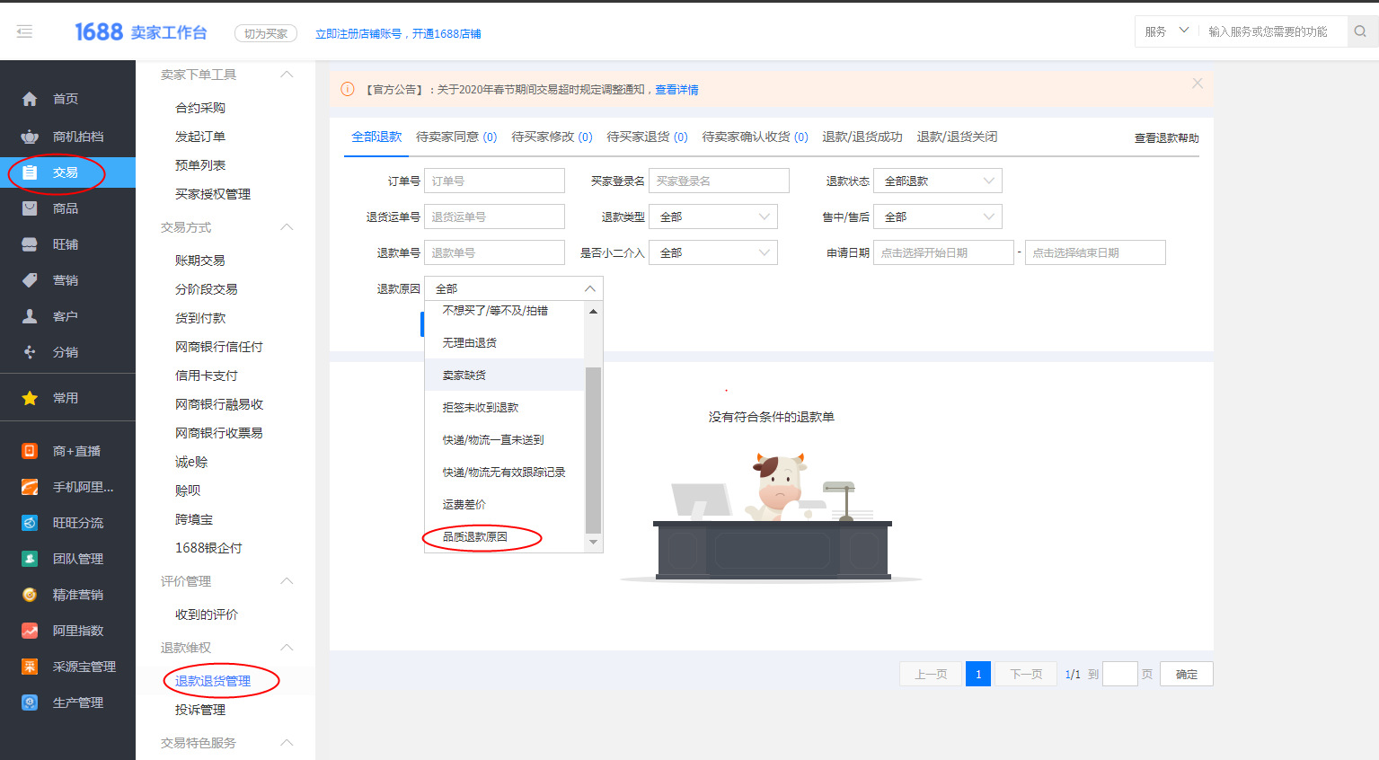Expand the 服务 dropdown in the header
The width and height of the screenshot is (1379, 760).
click(1165, 30)
